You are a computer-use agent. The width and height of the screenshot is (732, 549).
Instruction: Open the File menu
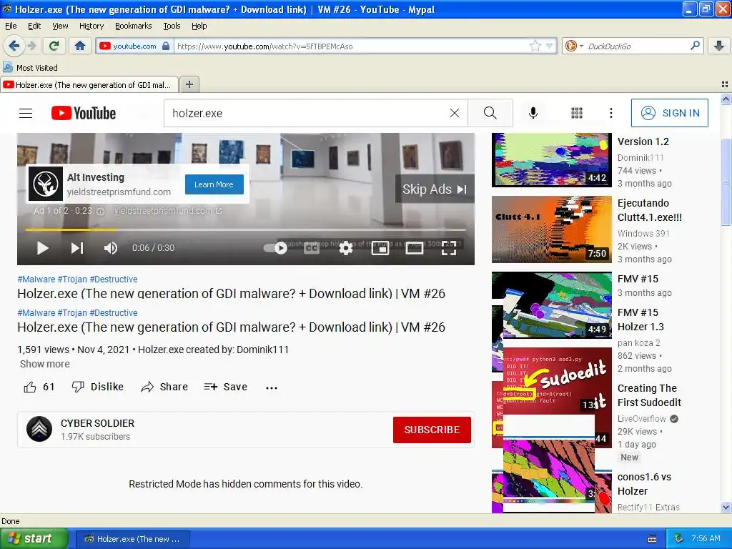point(11,26)
